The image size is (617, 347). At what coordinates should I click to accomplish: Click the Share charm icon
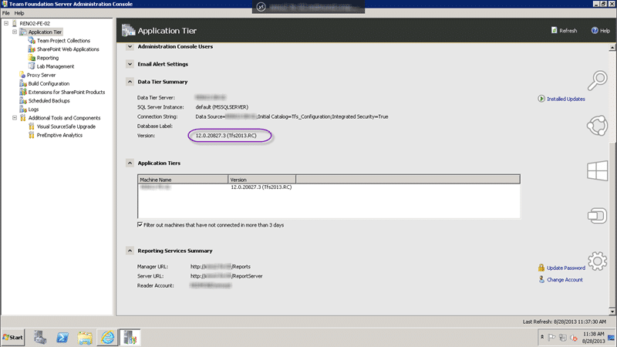597,126
